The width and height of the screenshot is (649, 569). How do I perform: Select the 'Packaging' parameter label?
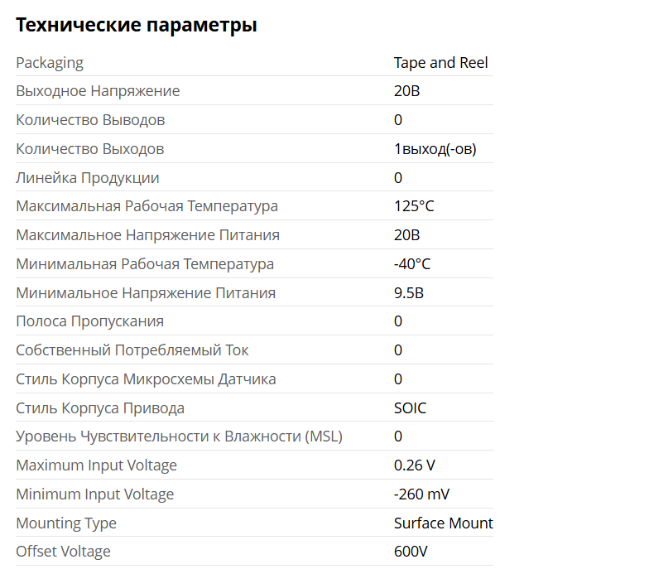[x=50, y=63]
